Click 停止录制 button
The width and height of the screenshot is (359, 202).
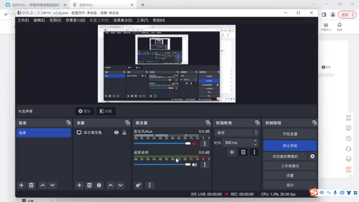tap(290, 145)
